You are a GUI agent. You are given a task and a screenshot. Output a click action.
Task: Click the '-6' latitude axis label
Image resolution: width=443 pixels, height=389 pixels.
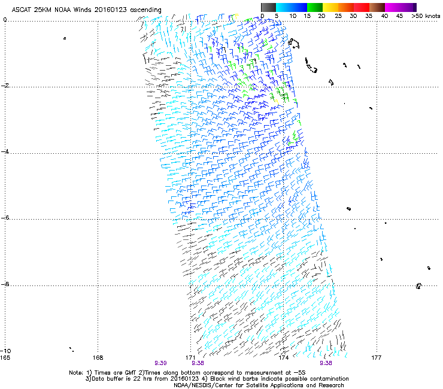[x=5, y=218]
